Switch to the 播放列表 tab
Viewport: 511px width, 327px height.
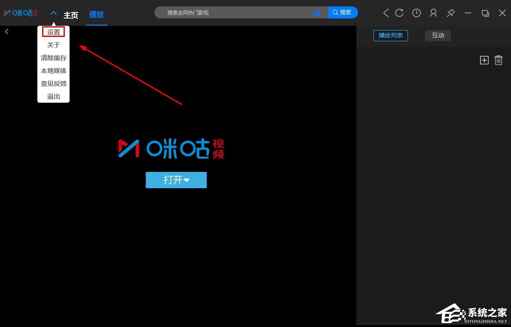(x=390, y=35)
